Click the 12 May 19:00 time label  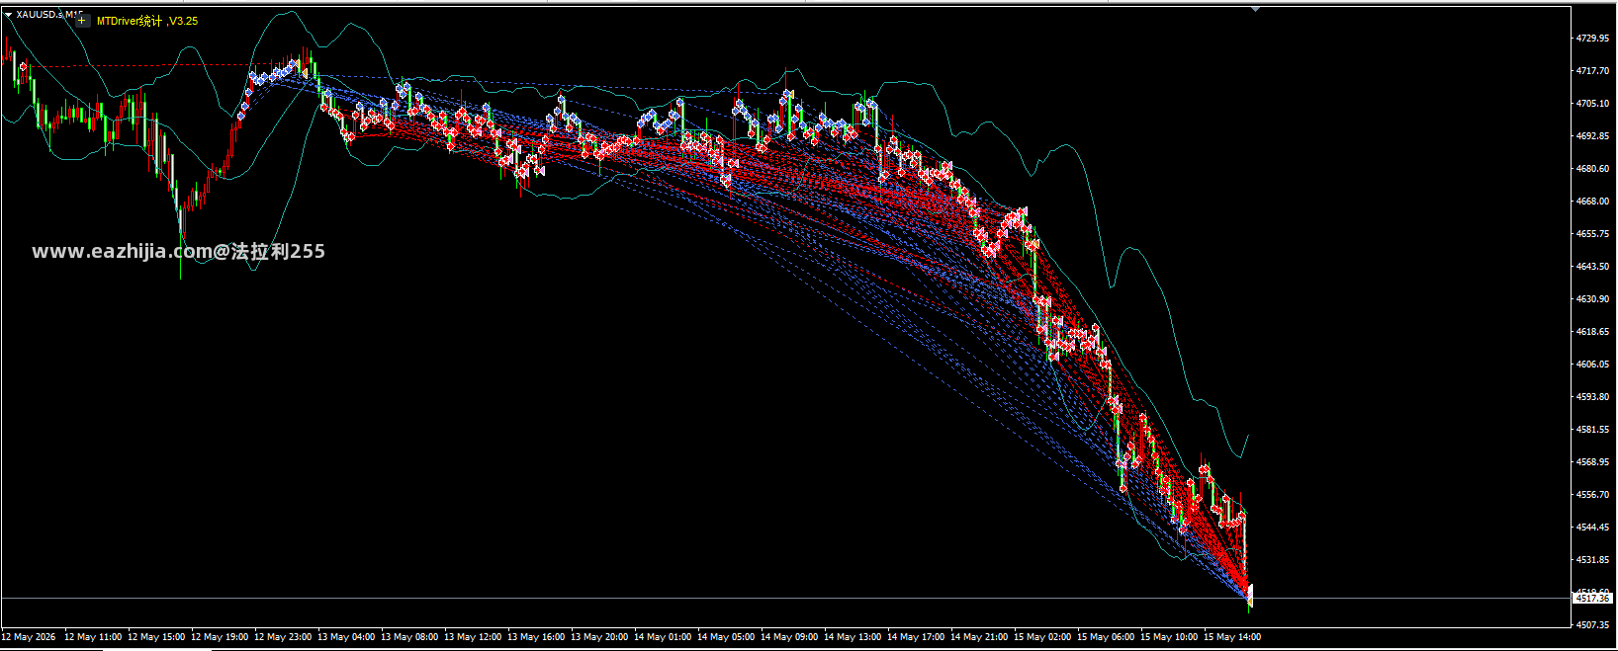click(x=220, y=637)
